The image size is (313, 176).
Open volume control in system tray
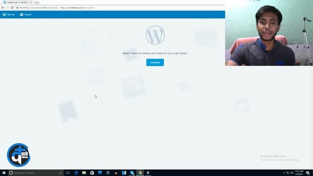292,173
